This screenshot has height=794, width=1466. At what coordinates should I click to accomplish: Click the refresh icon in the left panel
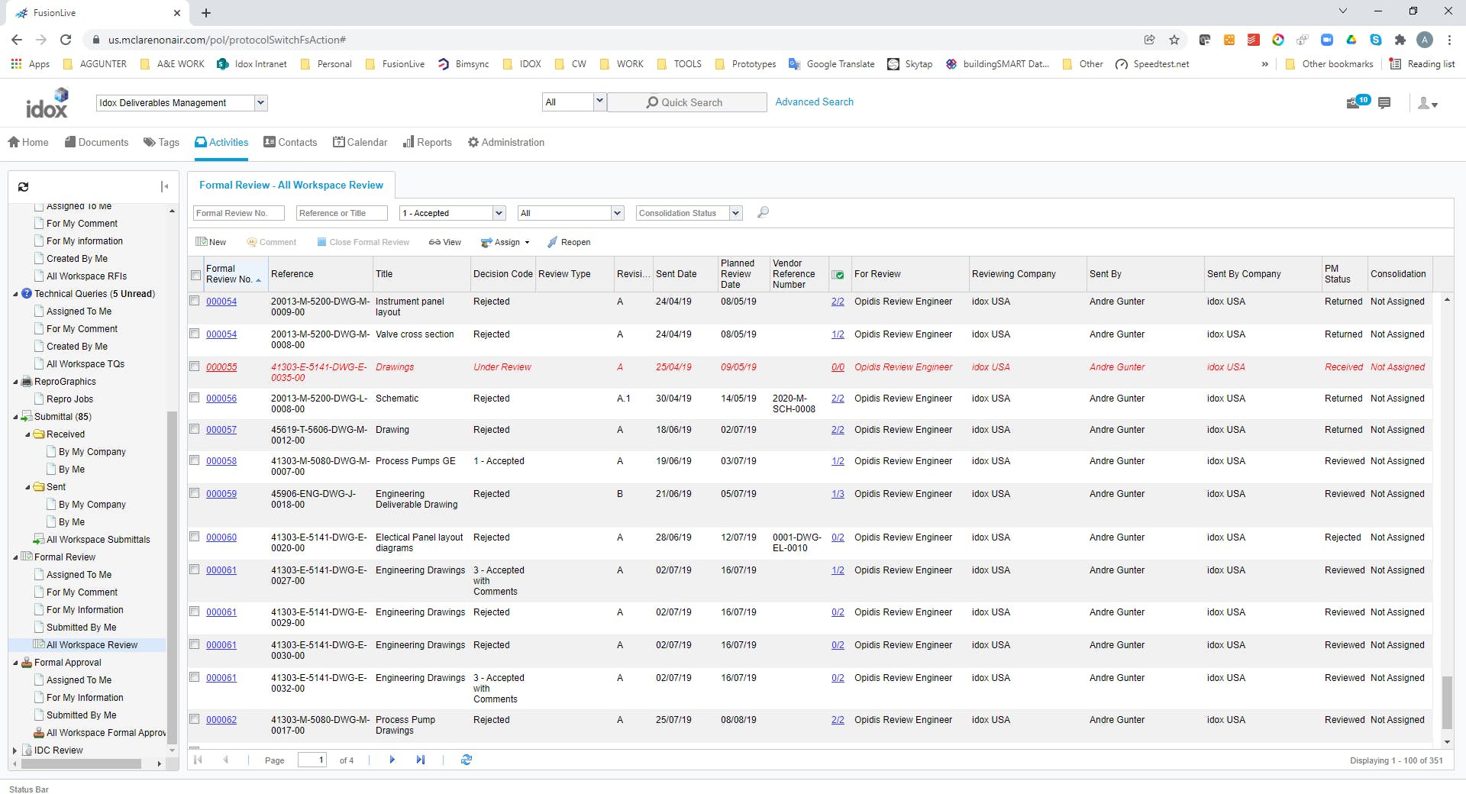[24, 187]
